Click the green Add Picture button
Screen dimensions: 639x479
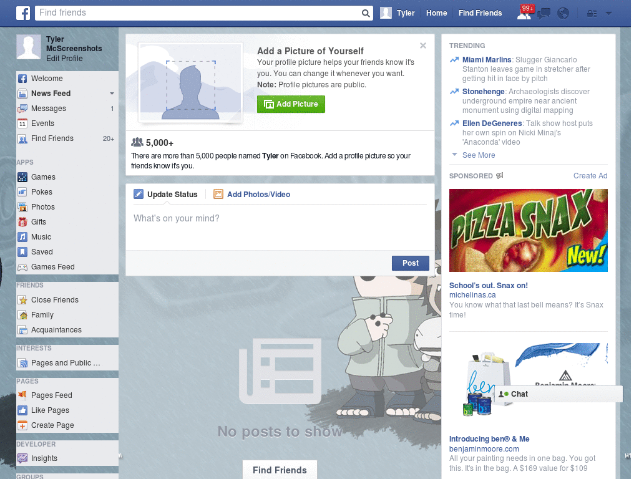pos(291,104)
